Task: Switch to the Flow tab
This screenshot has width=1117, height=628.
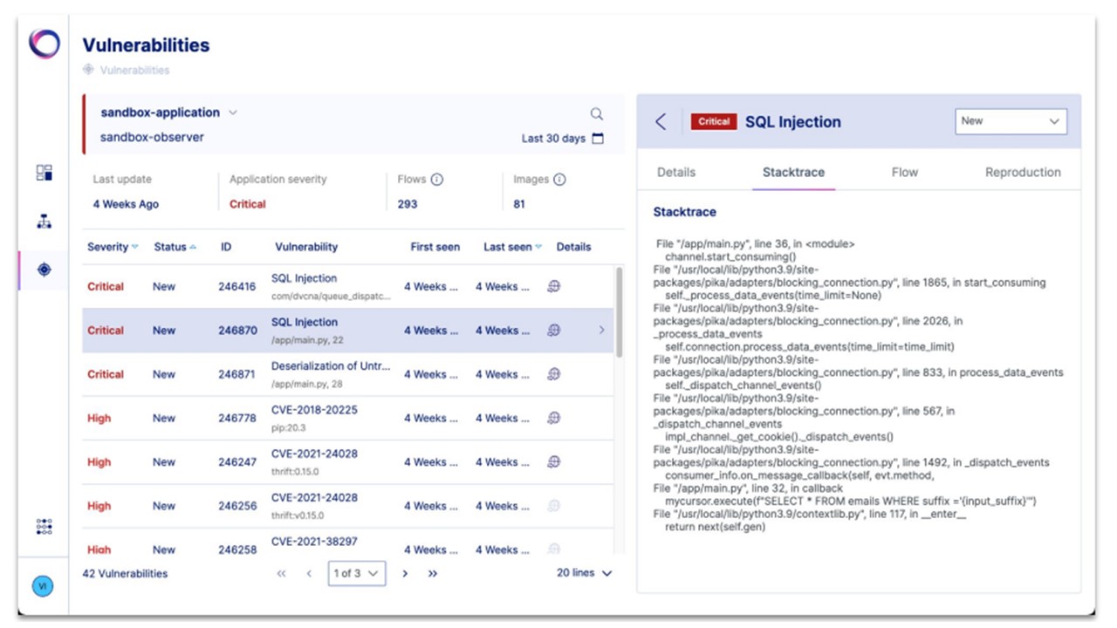Action: [x=904, y=172]
